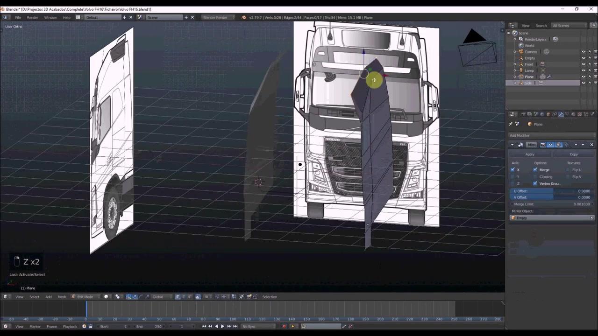Toggle the Merge option checkbox
The width and height of the screenshot is (598, 336).
pos(535,170)
